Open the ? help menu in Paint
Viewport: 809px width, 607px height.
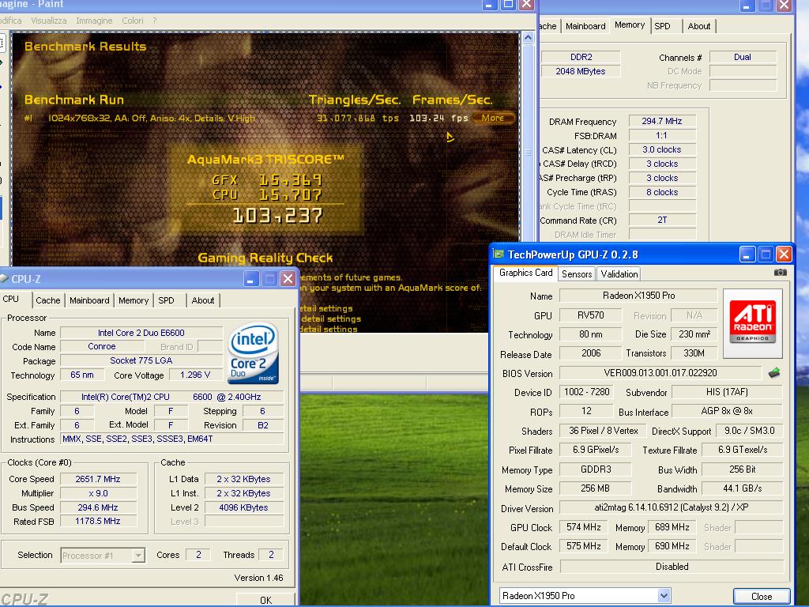[154, 21]
